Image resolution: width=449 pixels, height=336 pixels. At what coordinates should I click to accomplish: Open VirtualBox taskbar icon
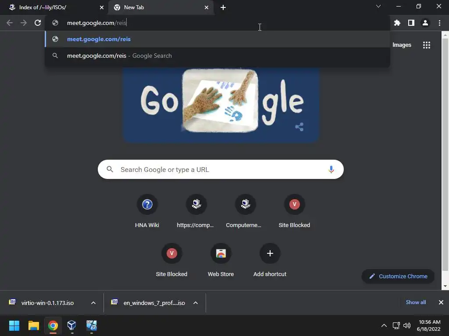tap(71, 325)
